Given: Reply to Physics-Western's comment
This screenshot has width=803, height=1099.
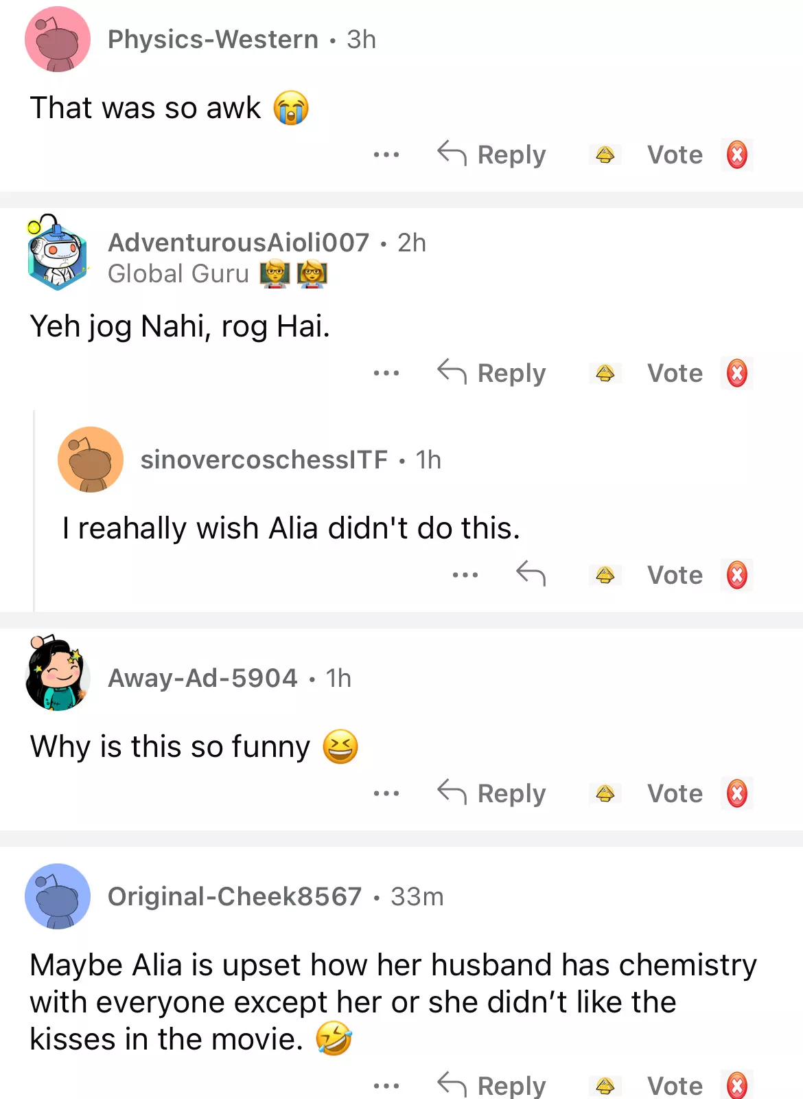Looking at the screenshot, I should tap(492, 155).
